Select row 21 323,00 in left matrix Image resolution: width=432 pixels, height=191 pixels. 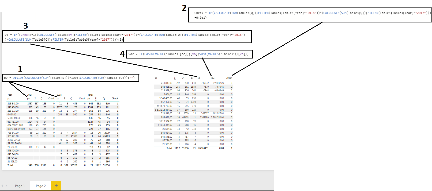12,162
